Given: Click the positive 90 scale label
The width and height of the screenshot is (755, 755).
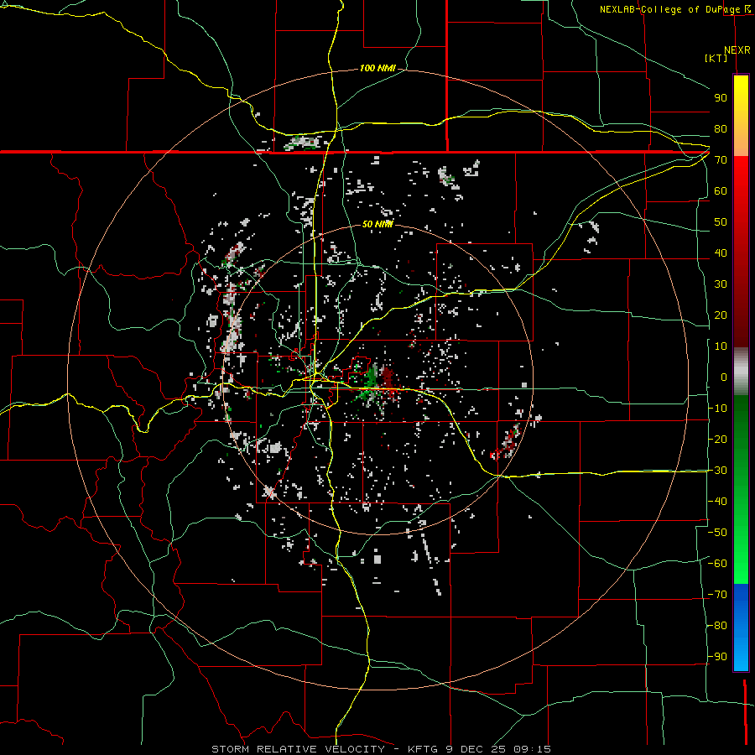Looking at the screenshot, I should click(x=721, y=98).
